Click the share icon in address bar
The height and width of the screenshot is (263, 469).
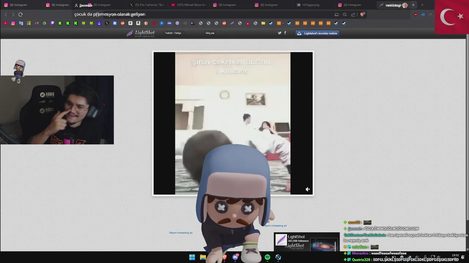point(353,15)
